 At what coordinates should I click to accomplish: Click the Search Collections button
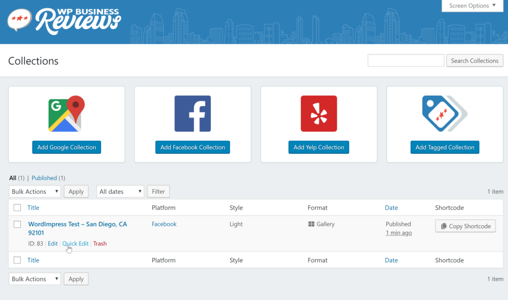point(475,61)
